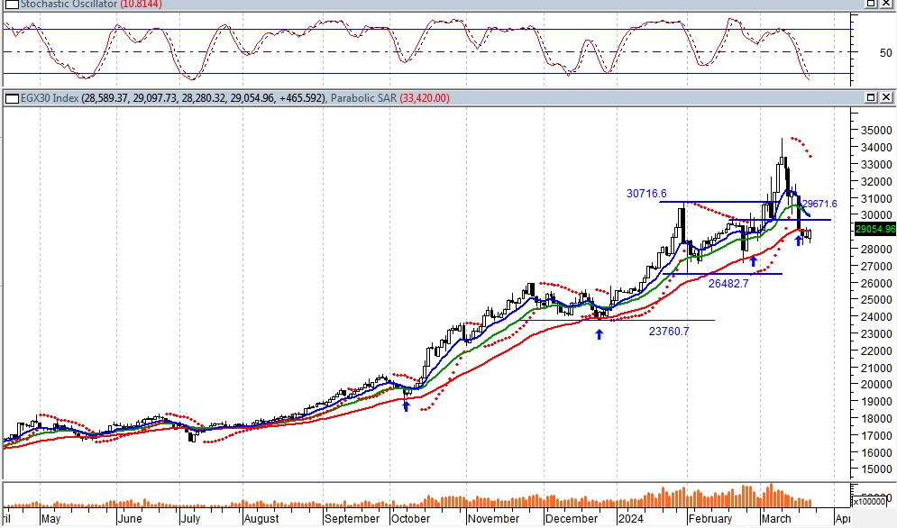The height and width of the screenshot is (528, 897).
Task: Close the EGX30 Index chart panel
Action: [x=887, y=97]
